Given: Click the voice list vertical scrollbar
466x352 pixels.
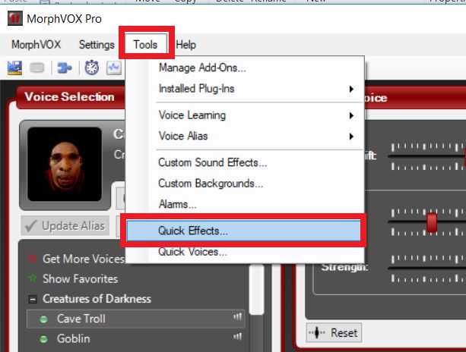Looking at the screenshot, I should (257, 289).
